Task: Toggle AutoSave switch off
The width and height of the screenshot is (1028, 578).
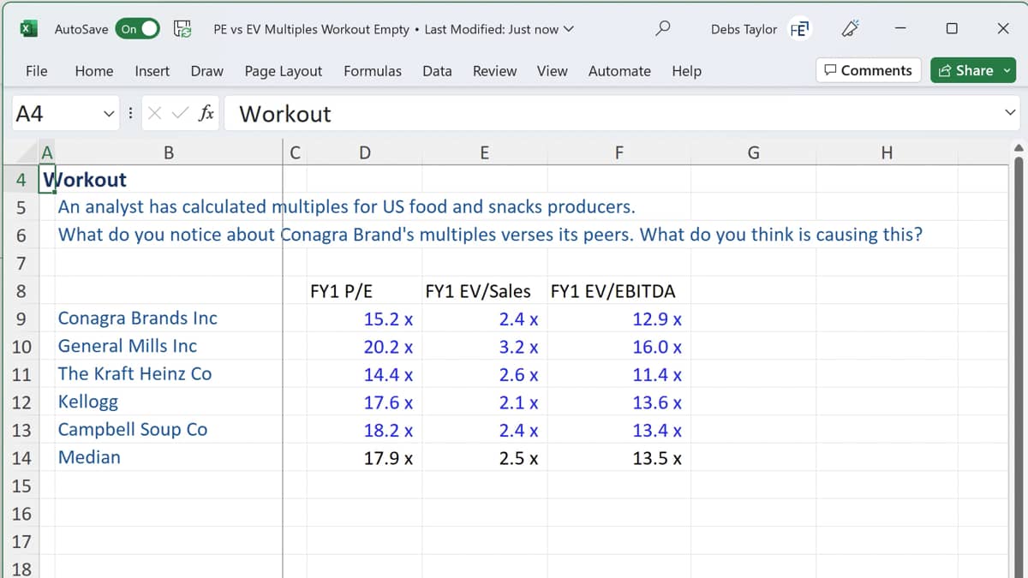Action: tap(139, 28)
